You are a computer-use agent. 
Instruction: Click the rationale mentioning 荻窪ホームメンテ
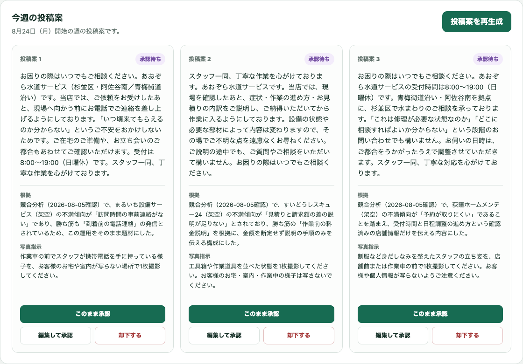click(x=430, y=219)
